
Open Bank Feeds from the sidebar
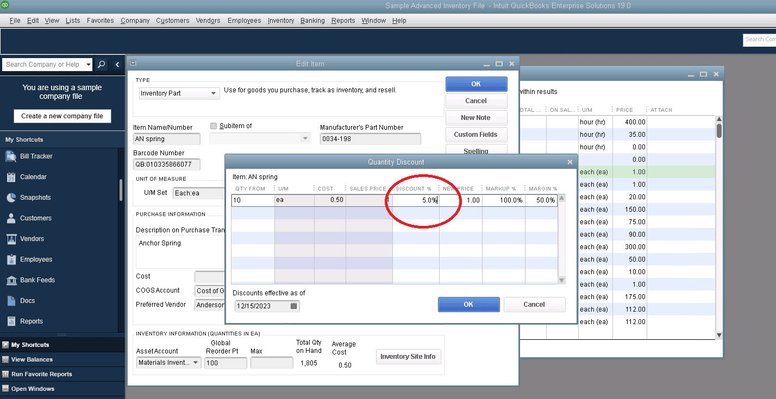tap(12, 280)
